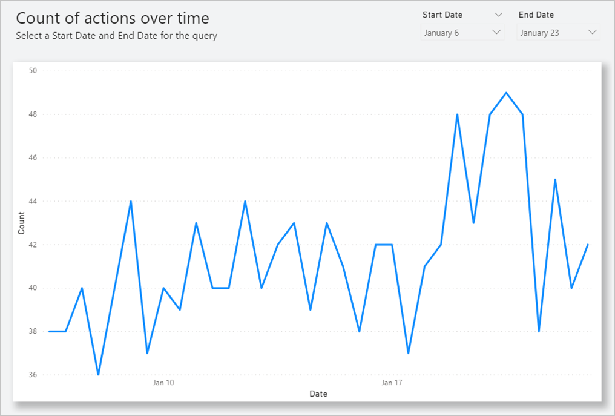Image resolution: width=615 pixels, height=416 pixels.
Task: Click the 'Select a Start Date and End Date' subtitle
Action: pos(116,36)
